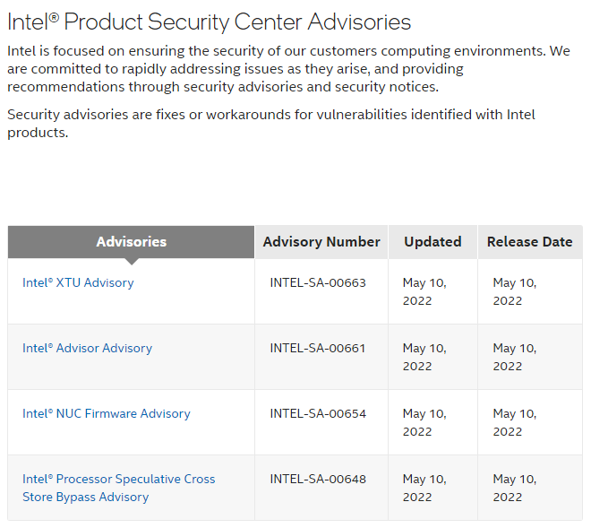Click the sort arrow below Advisories header

point(132,261)
